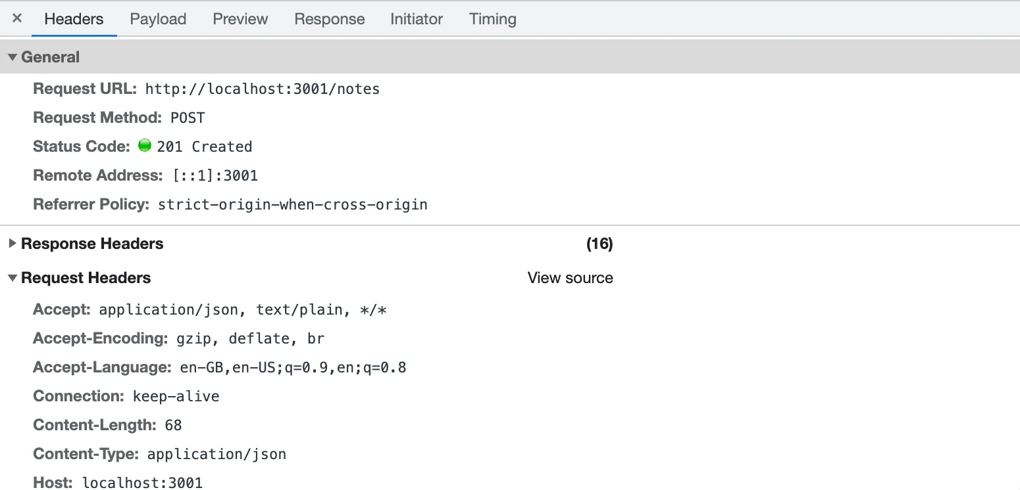Viewport: 1020px width, 490px height.
Task: Select the Accept-Encoding value gzip, deflate, br
Action: pos(251,338)
